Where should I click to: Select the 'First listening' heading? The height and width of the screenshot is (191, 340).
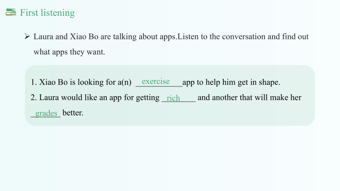[47, 13]
